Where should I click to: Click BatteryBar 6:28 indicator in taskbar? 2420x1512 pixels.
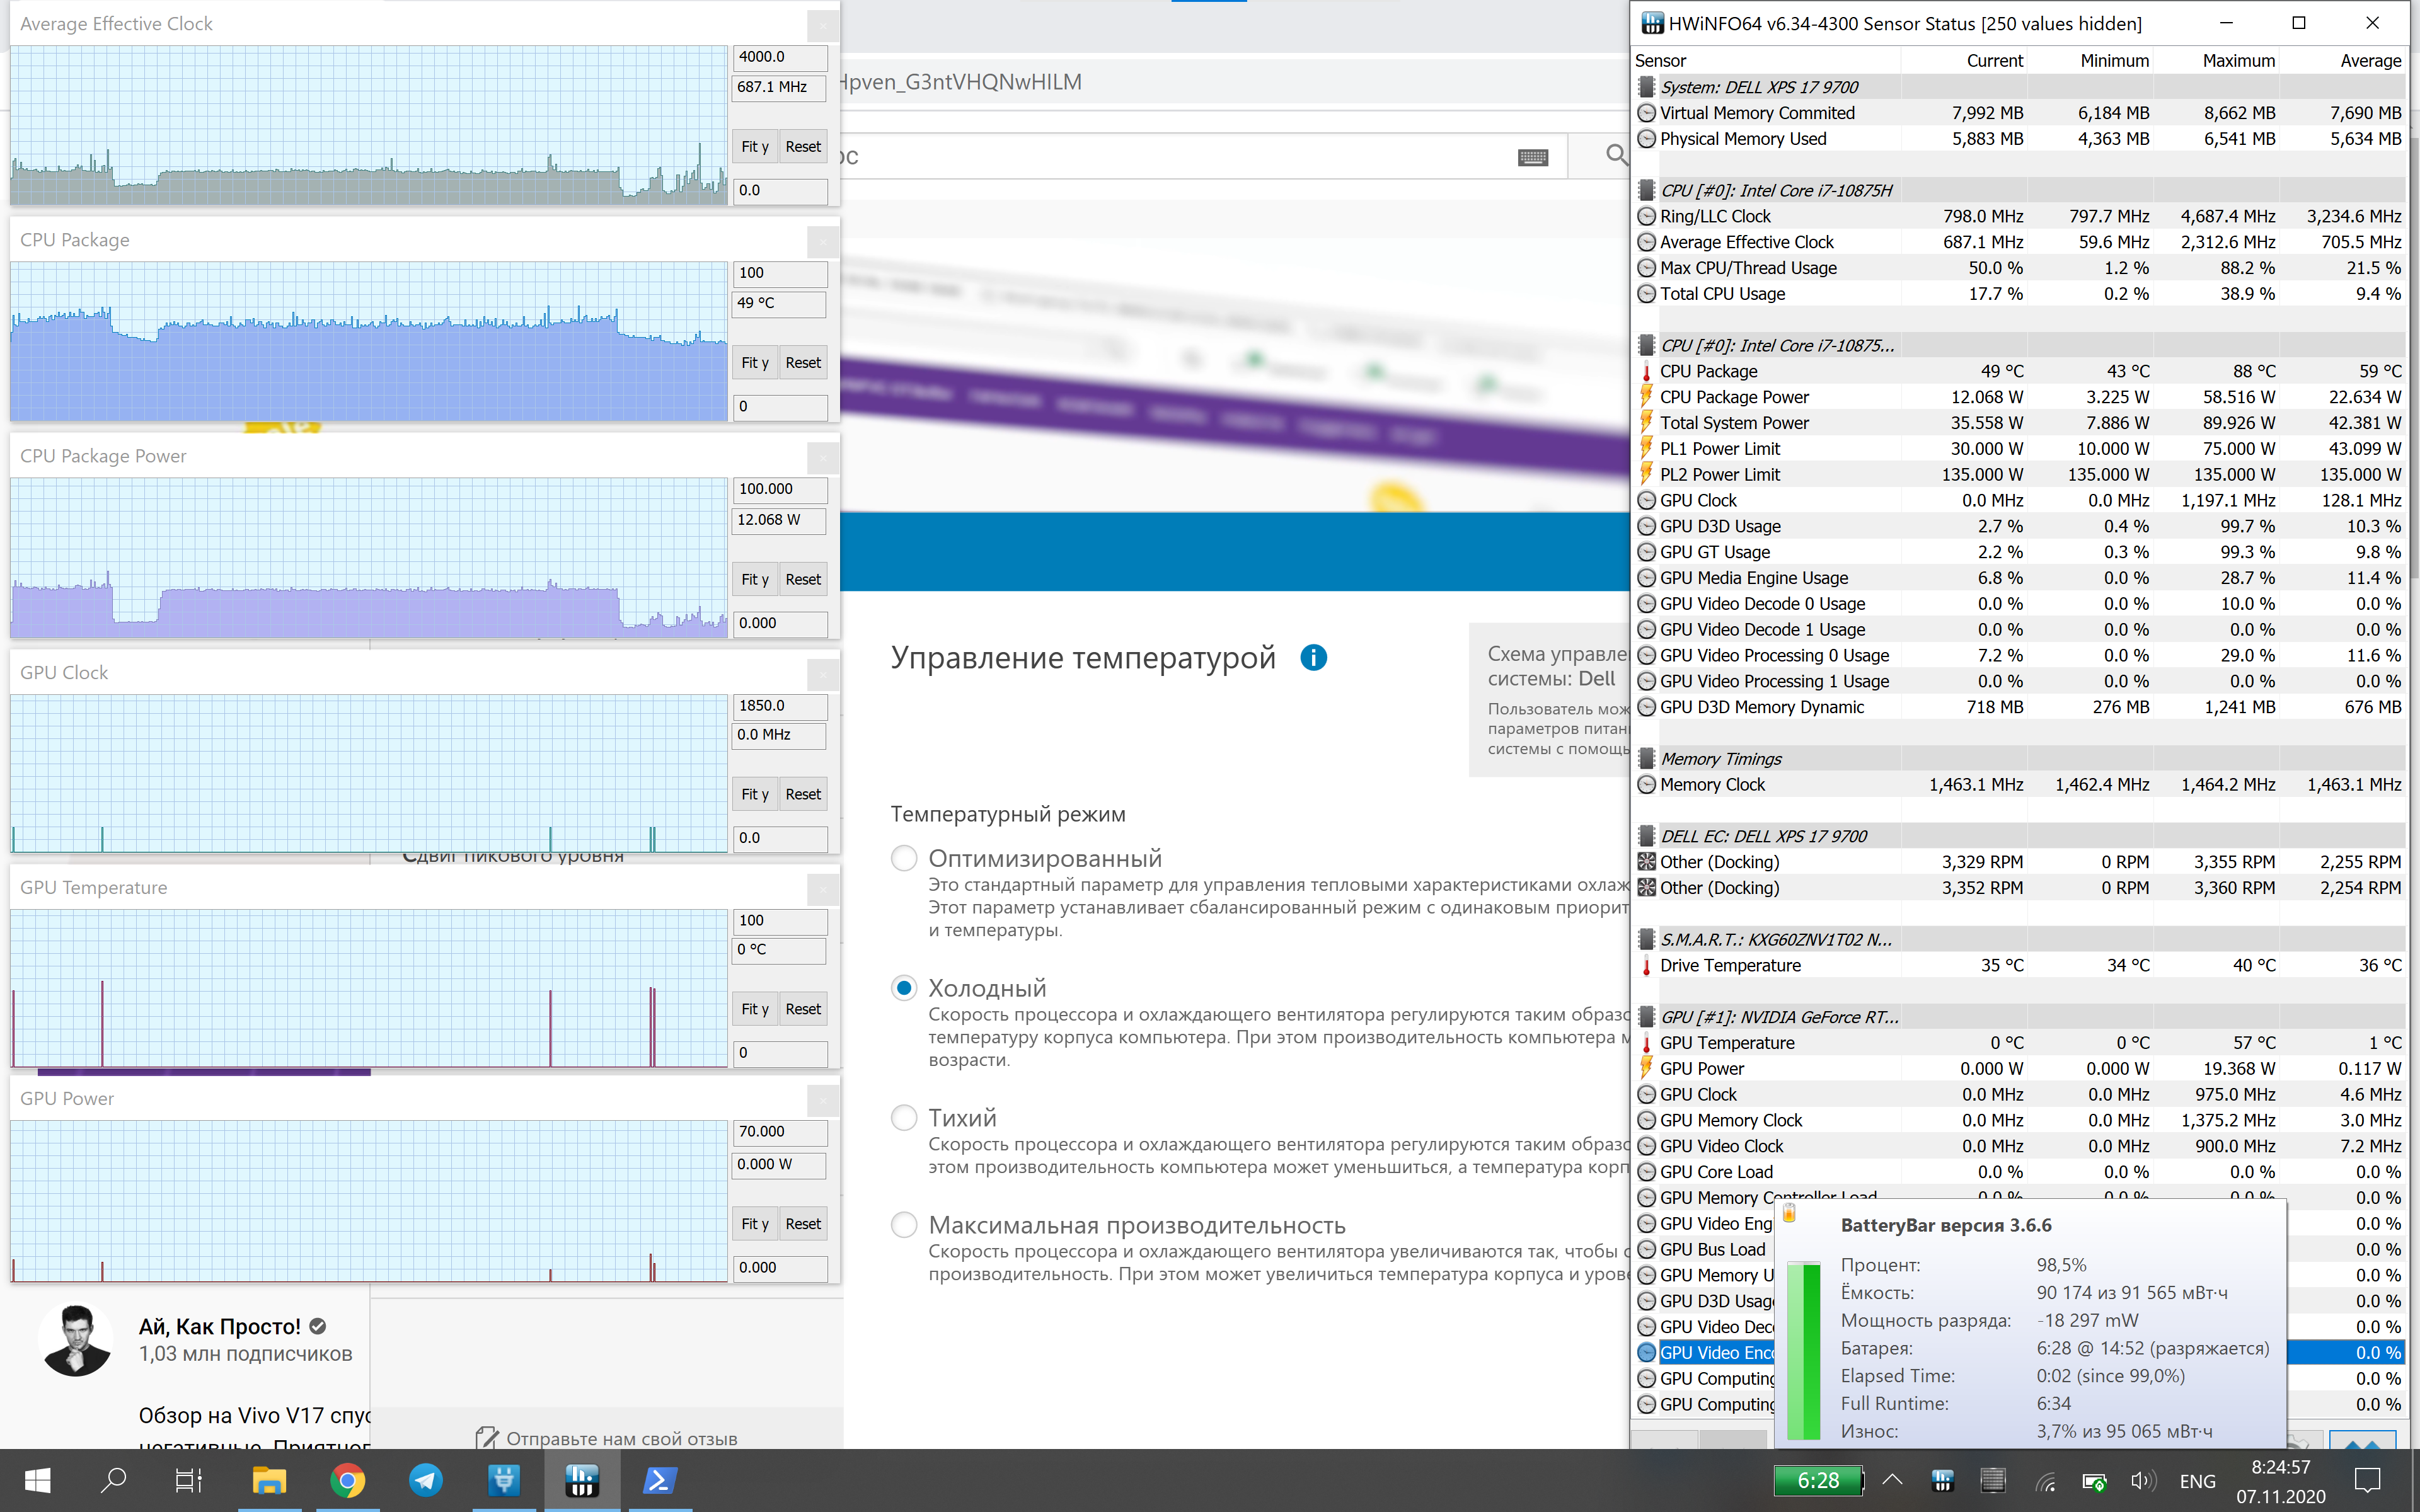point(1818,1481)
